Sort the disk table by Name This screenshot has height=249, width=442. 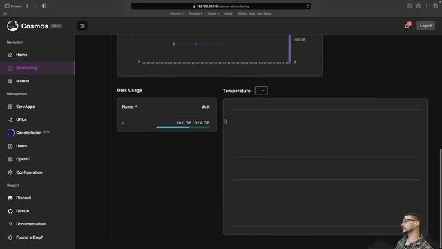(x=130, y=107)
